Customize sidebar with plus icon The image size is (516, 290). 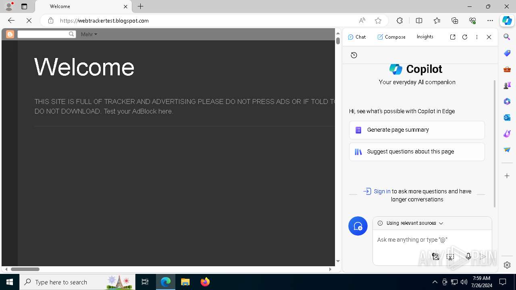point(507,176)
